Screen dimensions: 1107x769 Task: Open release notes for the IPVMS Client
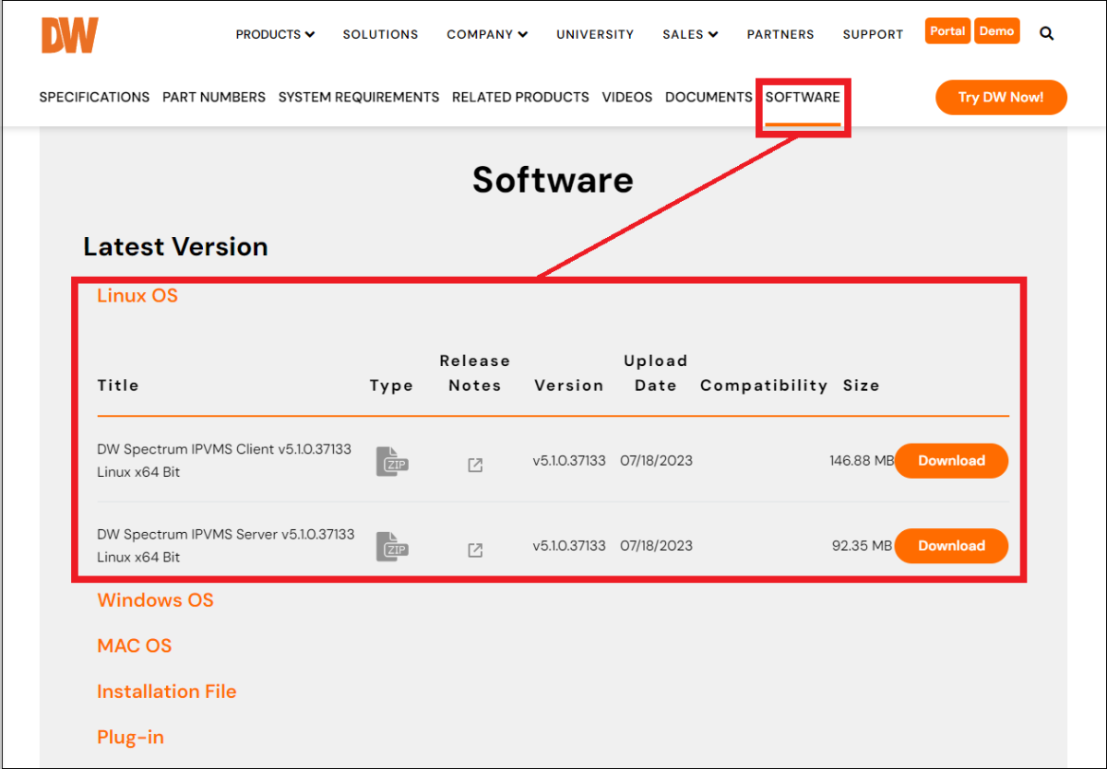tap(474, 466)
